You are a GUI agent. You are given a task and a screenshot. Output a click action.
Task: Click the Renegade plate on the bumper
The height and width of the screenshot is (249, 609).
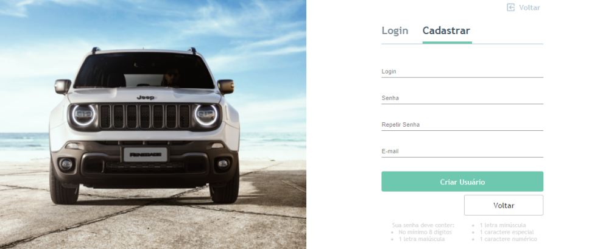coord(146,155)
